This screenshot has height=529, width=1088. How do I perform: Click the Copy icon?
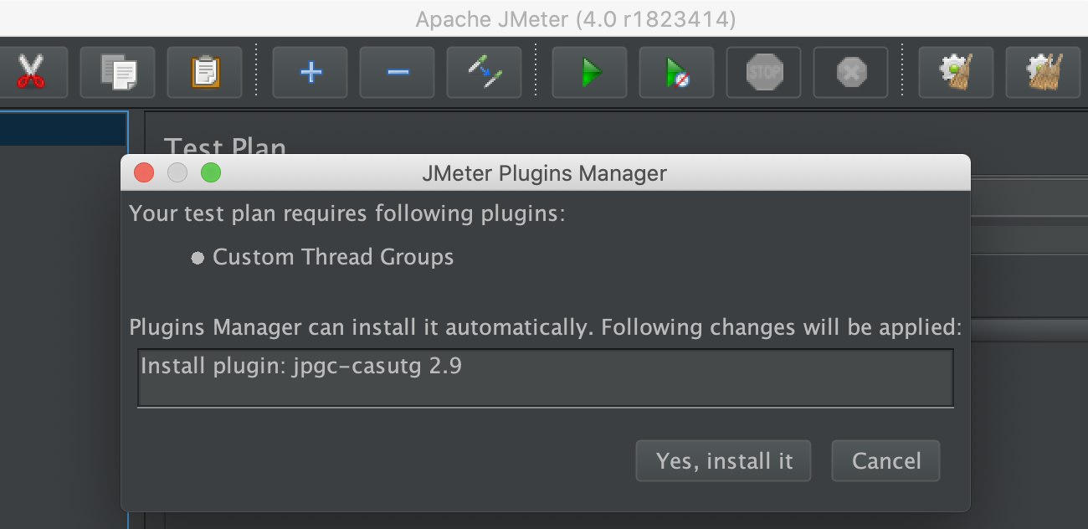tap(117, 72)
